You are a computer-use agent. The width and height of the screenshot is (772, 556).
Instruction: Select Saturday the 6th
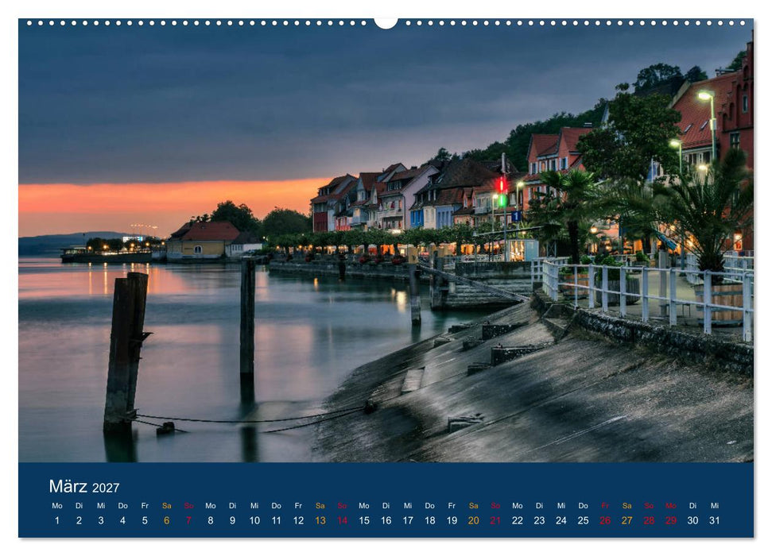click(x=166, y=520)
